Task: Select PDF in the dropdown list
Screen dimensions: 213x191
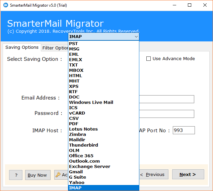Action: pos(103,124)
